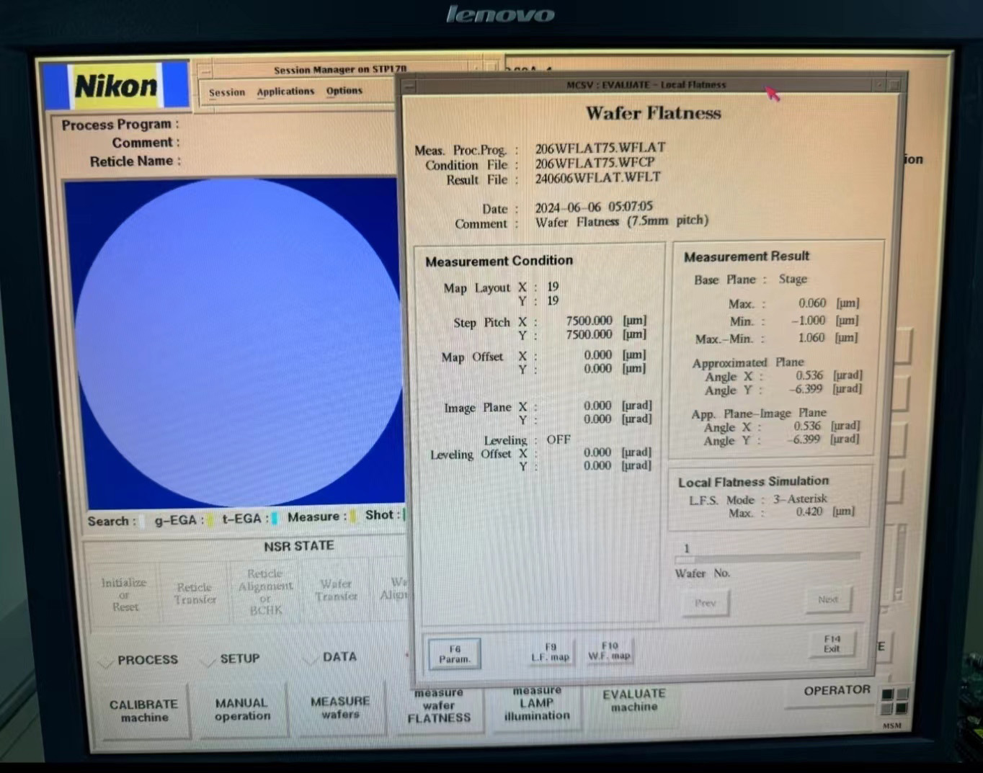
Task: Click the CALIBRATE machine button
Action: click(x=144, y=711)
